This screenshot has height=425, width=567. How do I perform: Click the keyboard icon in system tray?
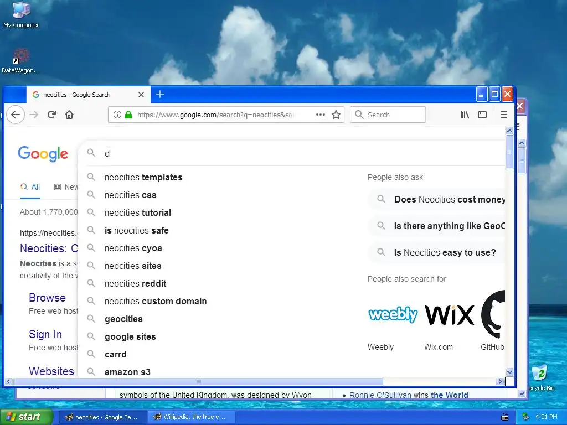point(505,417)
